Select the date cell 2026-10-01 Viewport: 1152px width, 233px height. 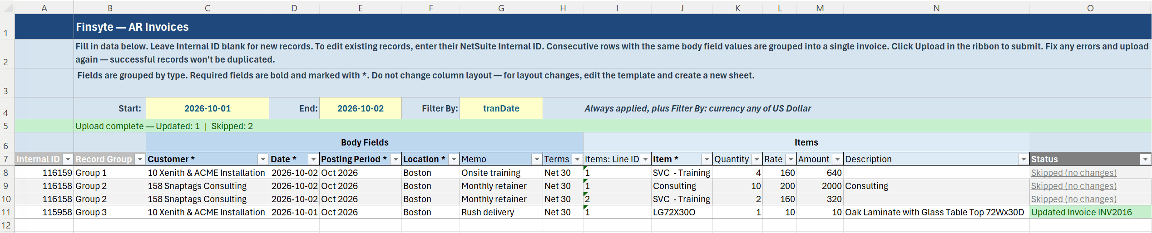click(294, 212)
